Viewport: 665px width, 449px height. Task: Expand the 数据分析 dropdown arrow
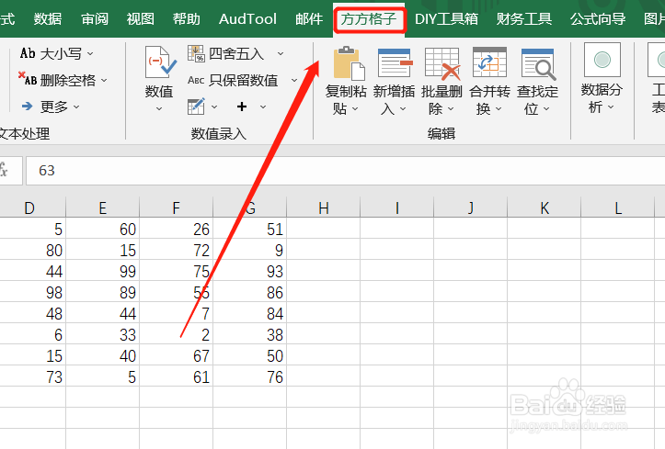tap(611, 107)
